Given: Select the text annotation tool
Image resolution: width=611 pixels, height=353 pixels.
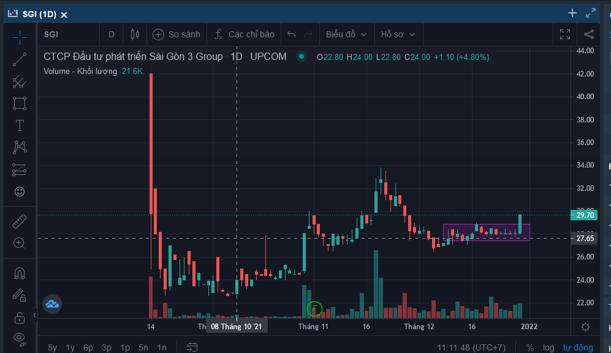Looking at the screenshot, I should coord(20,125).
